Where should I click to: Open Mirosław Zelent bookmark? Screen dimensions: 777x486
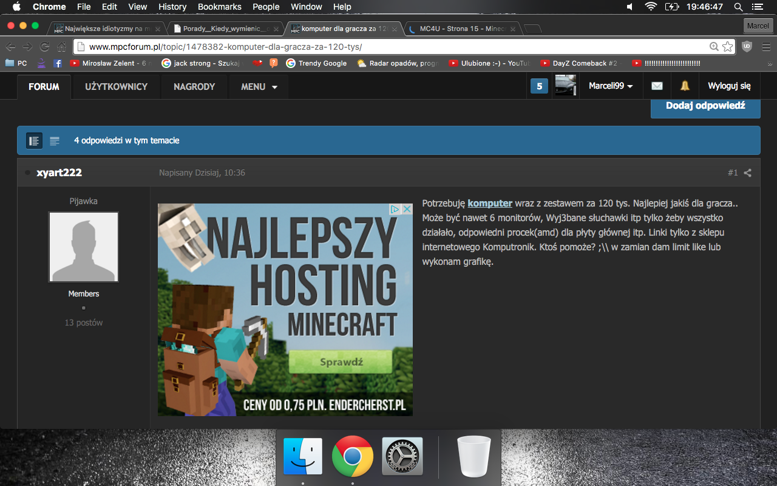[x=112, y=63]
